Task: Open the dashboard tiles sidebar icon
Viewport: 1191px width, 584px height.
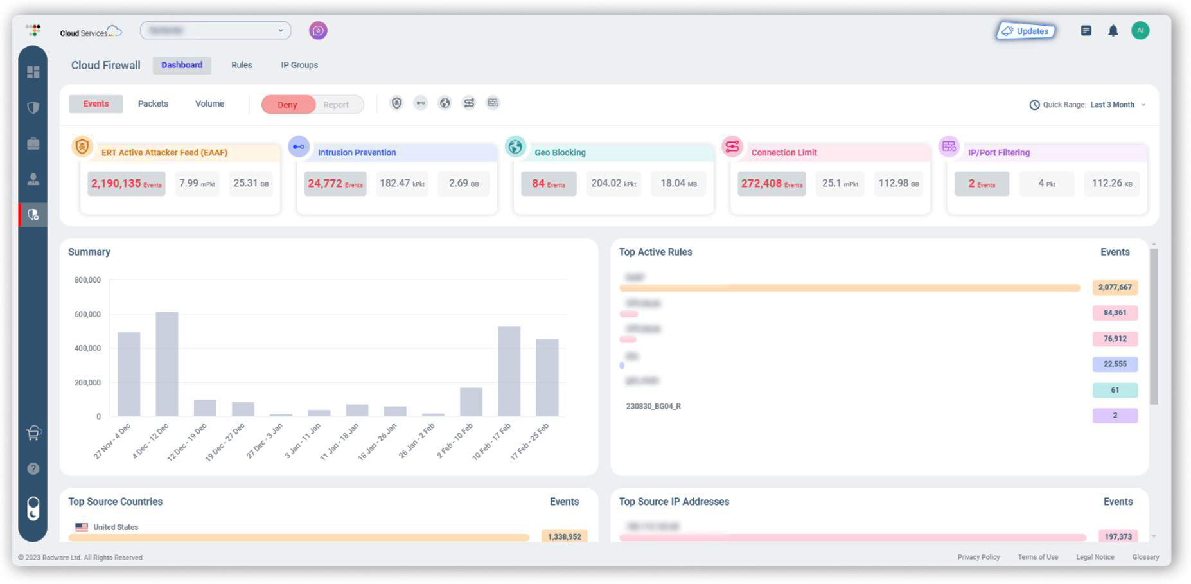Action: coord(33,72)
